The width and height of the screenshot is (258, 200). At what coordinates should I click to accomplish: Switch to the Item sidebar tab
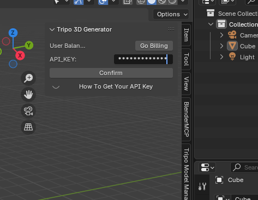(186, 35)
